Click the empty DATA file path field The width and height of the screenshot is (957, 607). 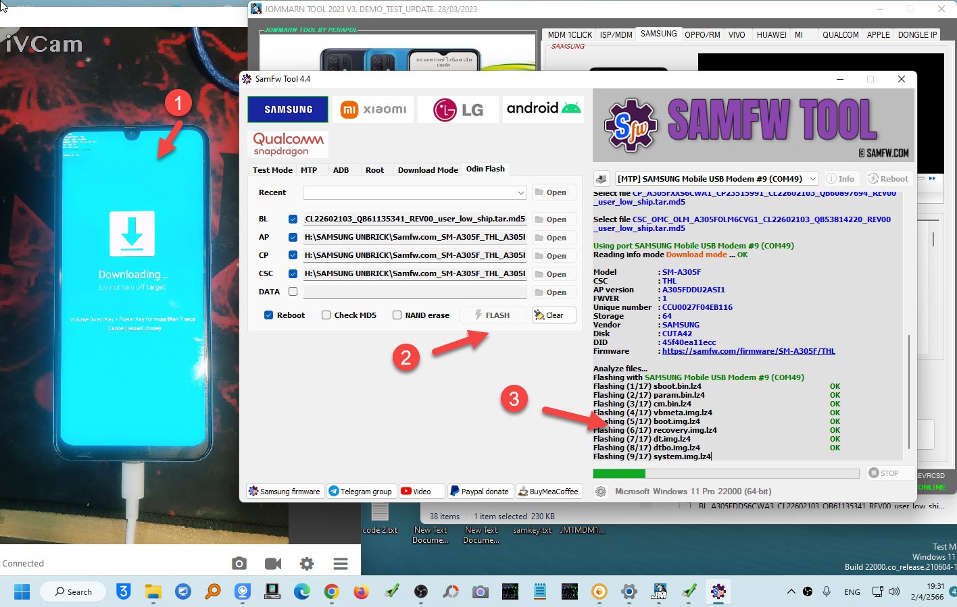point(414,292)
